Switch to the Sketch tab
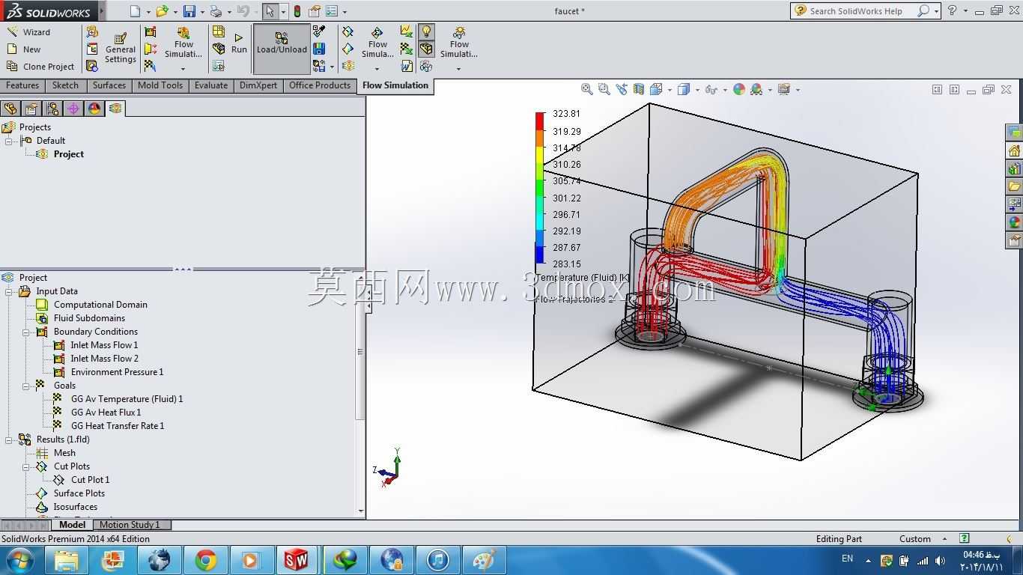Viewport: 1023px width, 575px height. coord(65,85)
